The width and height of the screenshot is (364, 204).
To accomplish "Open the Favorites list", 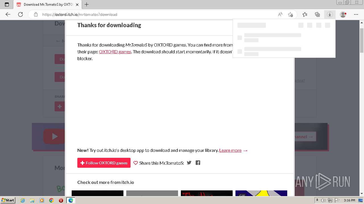I will pos(305,14).
